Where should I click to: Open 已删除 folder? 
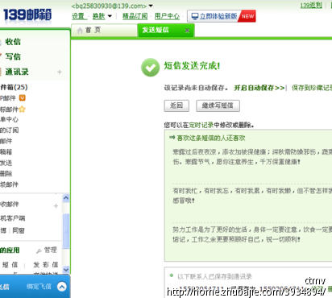pyautogui.click(x=6, y=174)
